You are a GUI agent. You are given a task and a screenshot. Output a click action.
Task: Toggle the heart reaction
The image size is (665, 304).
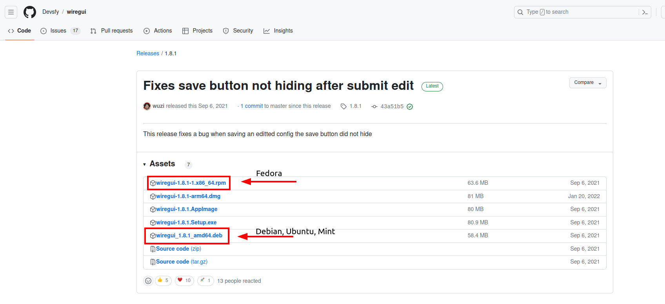[x=184, y=280]
